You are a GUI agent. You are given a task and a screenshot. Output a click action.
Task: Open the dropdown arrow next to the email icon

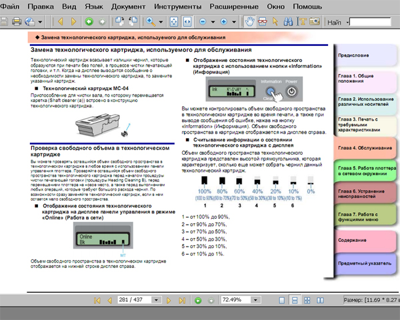(x=40, y=22)
